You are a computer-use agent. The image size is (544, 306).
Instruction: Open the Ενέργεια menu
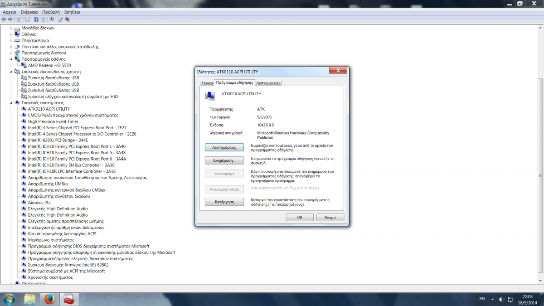click(29, 12)
